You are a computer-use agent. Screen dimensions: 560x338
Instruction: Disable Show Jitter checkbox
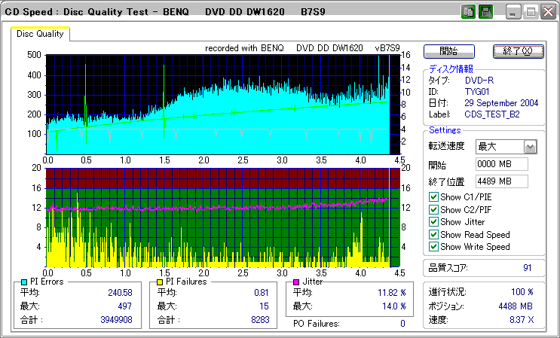[433, 222]
